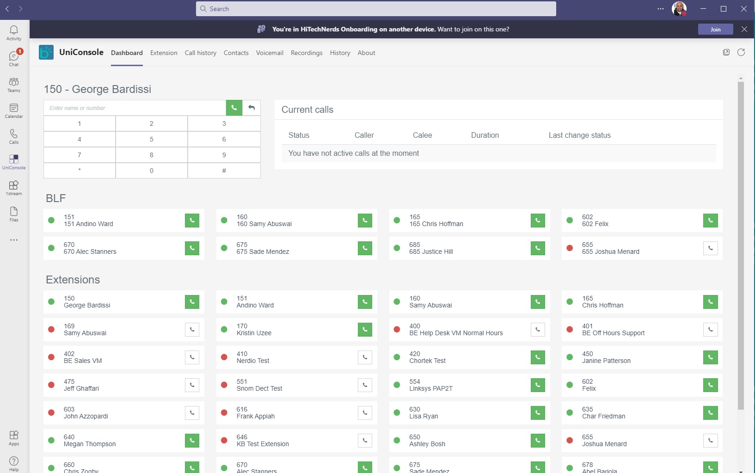Select the 401 BE Off Hours Support card
Viewport: 755px width, 473px height.
click(x=642, y=330)
